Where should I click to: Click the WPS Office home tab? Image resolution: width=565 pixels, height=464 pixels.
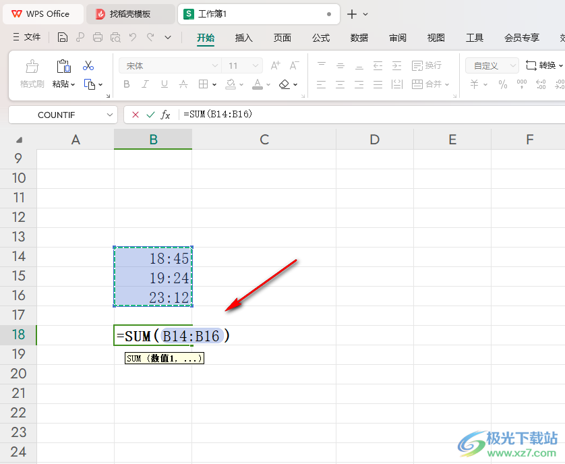42,14
